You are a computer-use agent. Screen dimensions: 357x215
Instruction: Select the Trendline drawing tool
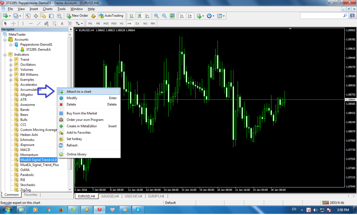39,23
